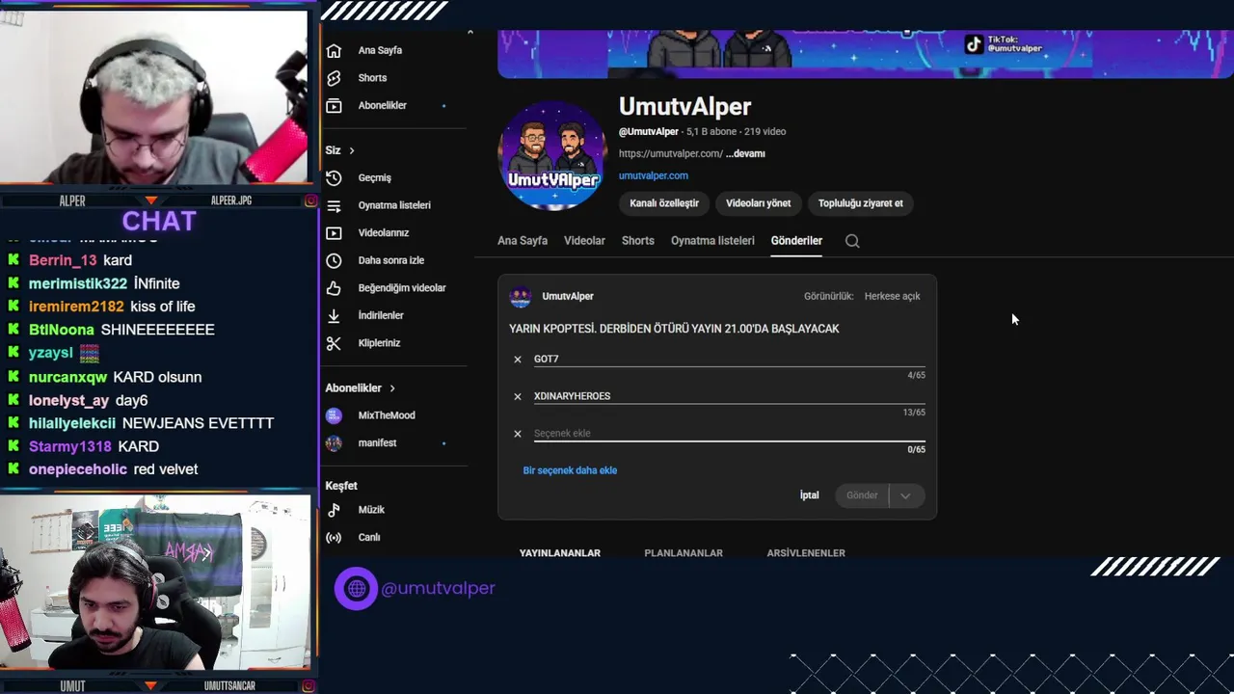Click the TikTok logo in the banner
This screenshot has height=694, width=1234.
[974, 44]
